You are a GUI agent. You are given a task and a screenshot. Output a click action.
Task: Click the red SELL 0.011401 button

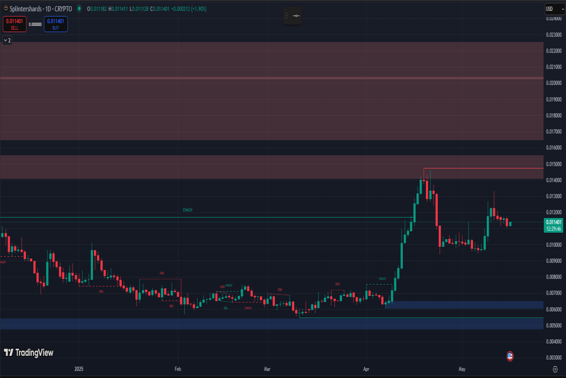click(x=15, y=24)
